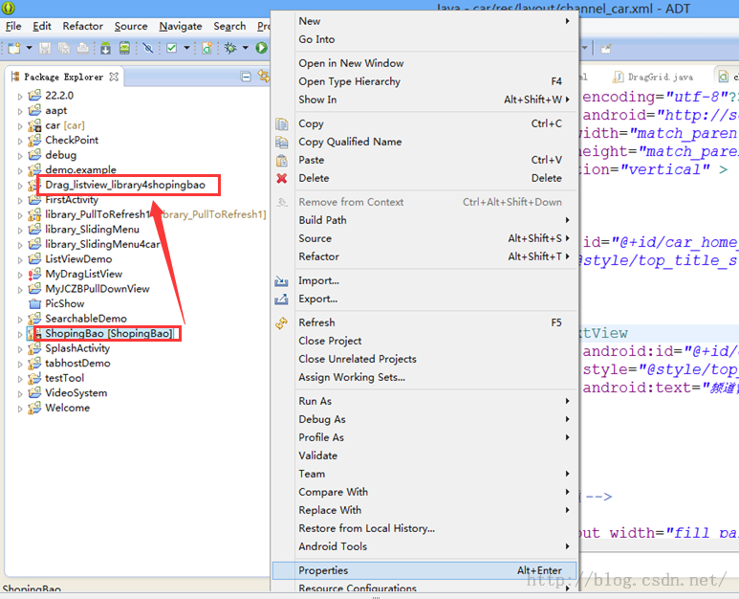739x599 pixels.
Task: Open the Android SDK Manager icon
Action: click(105, 48)
